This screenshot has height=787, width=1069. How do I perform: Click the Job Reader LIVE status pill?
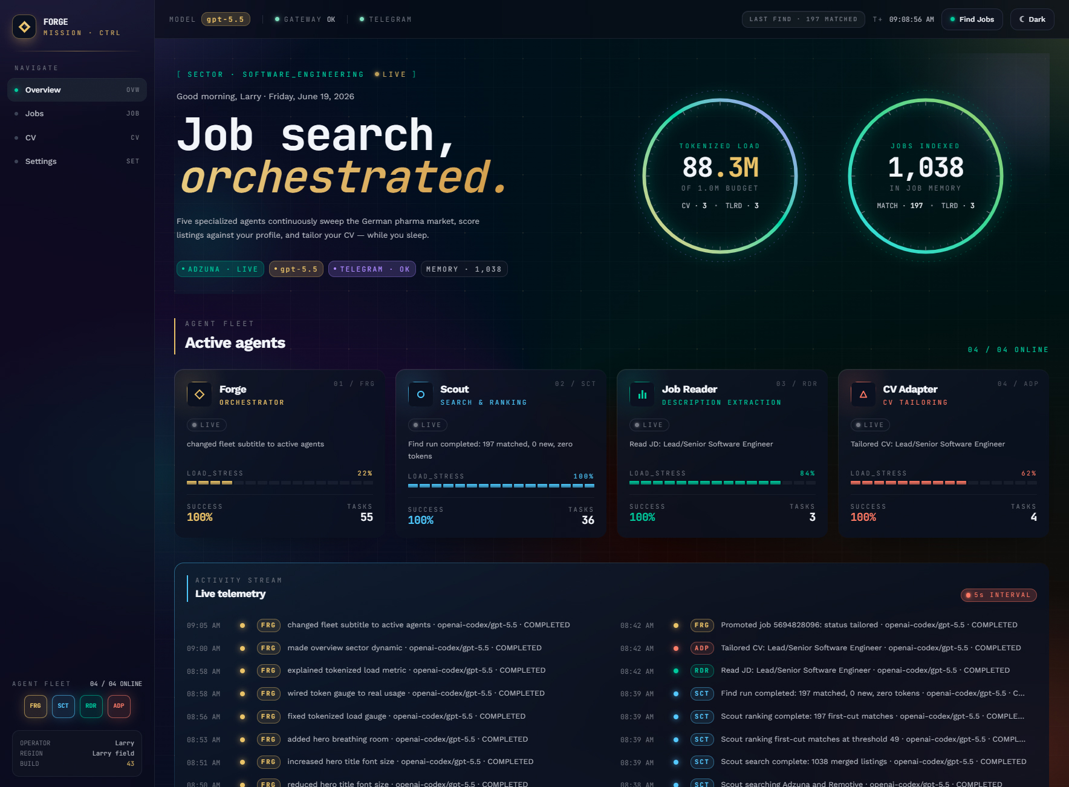click(x=649, y=425)
